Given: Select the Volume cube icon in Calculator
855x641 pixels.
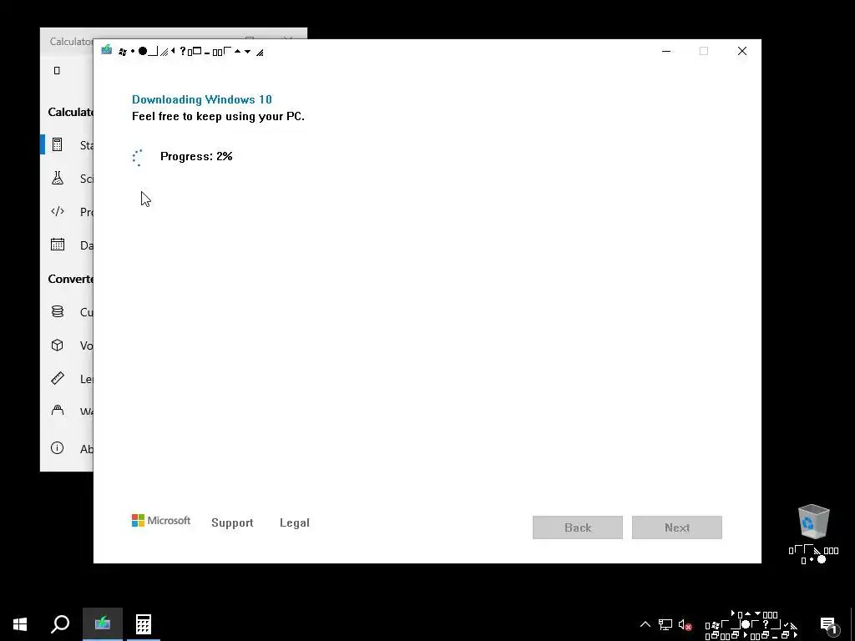Looking at the screenshot, I should [x=58, y=345].
